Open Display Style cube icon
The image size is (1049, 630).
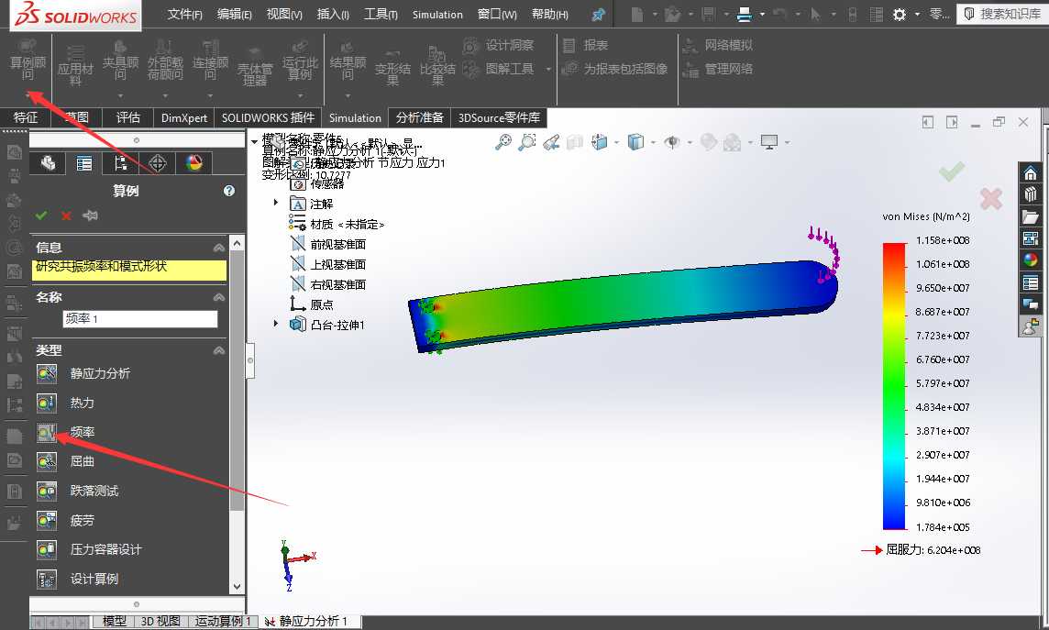[635, 142]
